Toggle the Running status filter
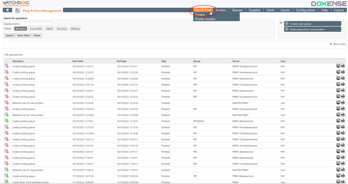The image size is (348, 184). pyautogui.click(x=62, y=29)
